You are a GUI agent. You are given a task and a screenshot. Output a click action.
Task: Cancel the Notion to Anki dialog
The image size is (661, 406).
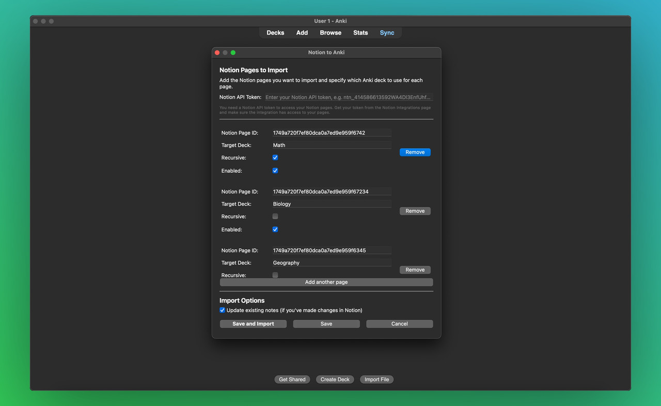(x=399, y=323)
